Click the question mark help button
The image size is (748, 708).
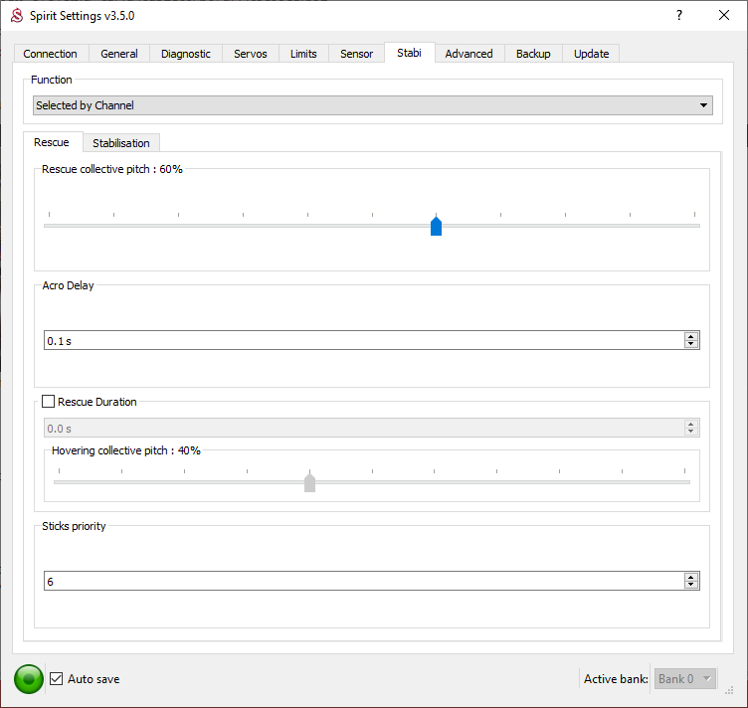click(679, 16)
